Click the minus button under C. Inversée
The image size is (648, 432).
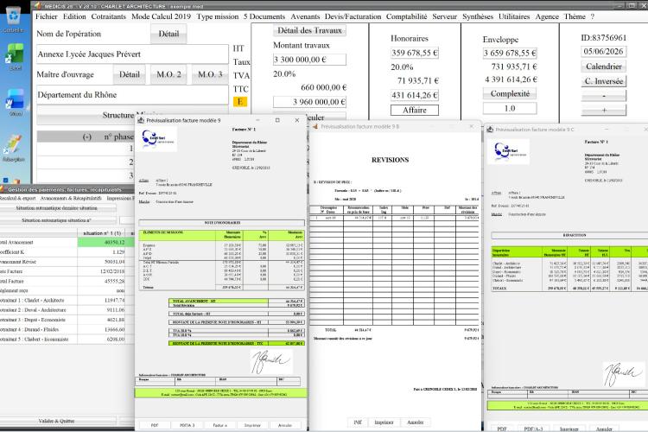tap(604, 96)
